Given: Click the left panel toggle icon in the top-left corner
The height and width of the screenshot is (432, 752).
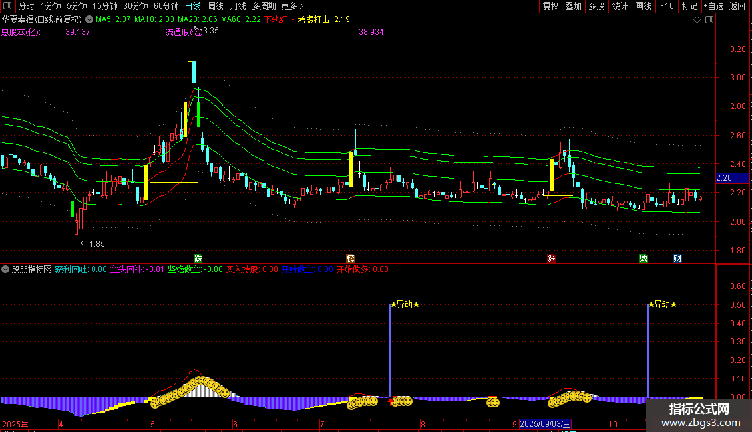Looking at the screenshot, I should click(x=8, y=6).
